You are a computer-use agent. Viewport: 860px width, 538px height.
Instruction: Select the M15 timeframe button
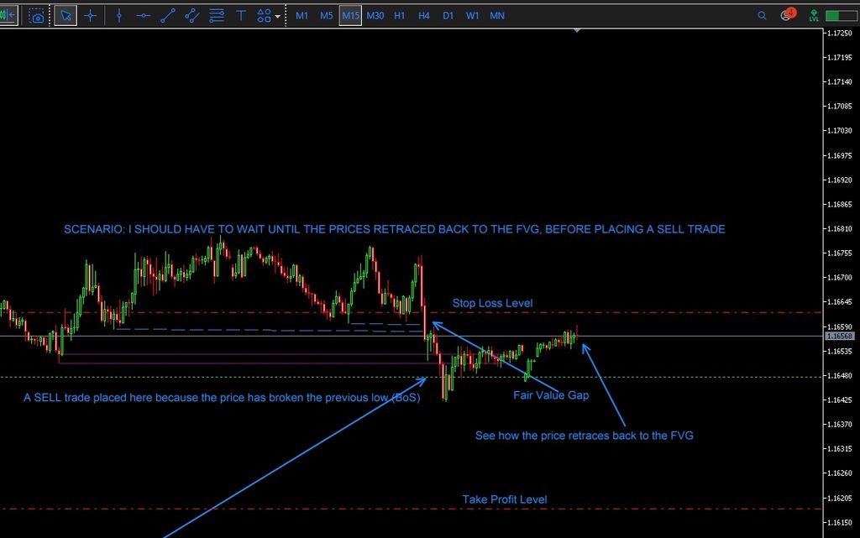click(350, 16)
